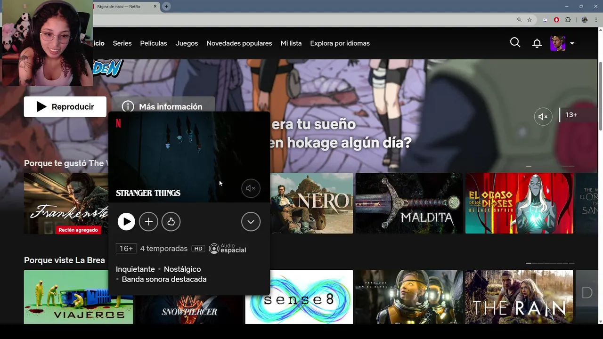Click the Chrome profile avatar
Screen dimensions: 603x339
pos(585,20)
